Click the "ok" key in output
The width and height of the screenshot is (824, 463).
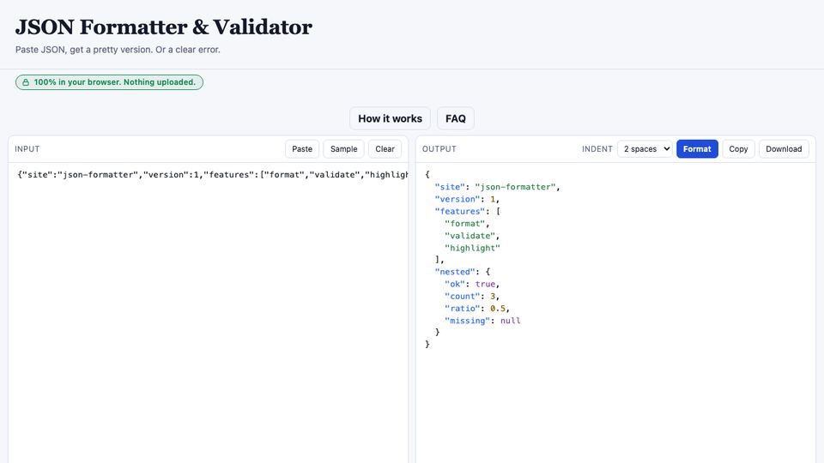click(455, 284)
